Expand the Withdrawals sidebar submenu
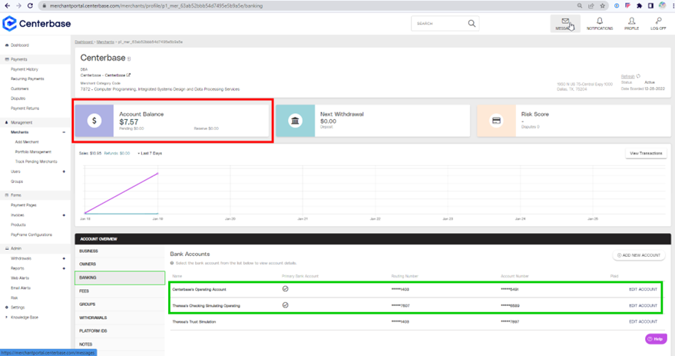The height and width of the screenshot is (356, 675). (64, 258)
